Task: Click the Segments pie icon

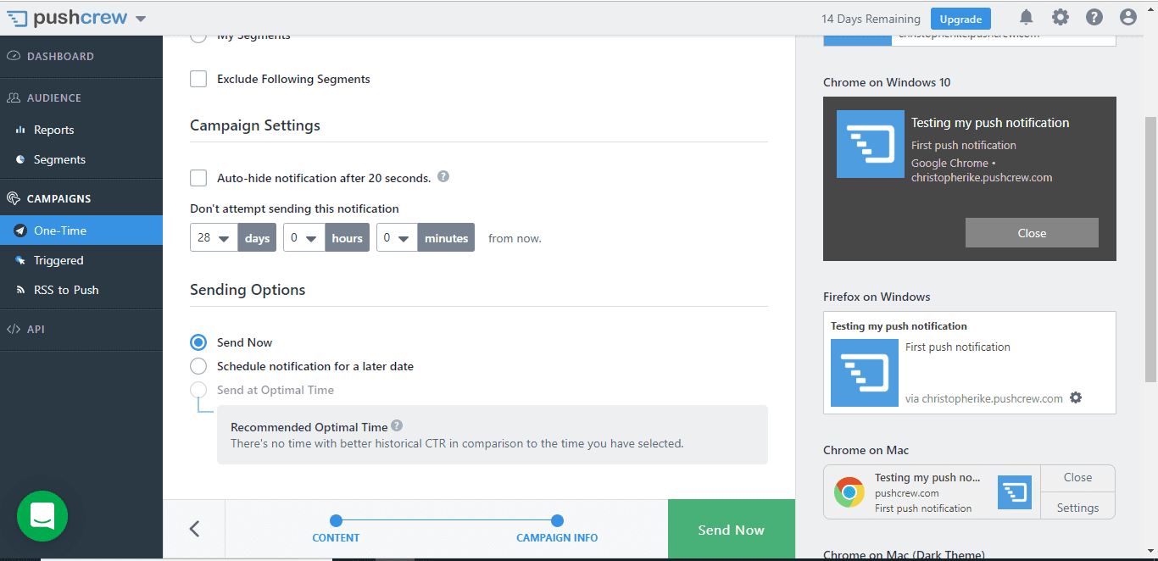Action: (20, 159)
